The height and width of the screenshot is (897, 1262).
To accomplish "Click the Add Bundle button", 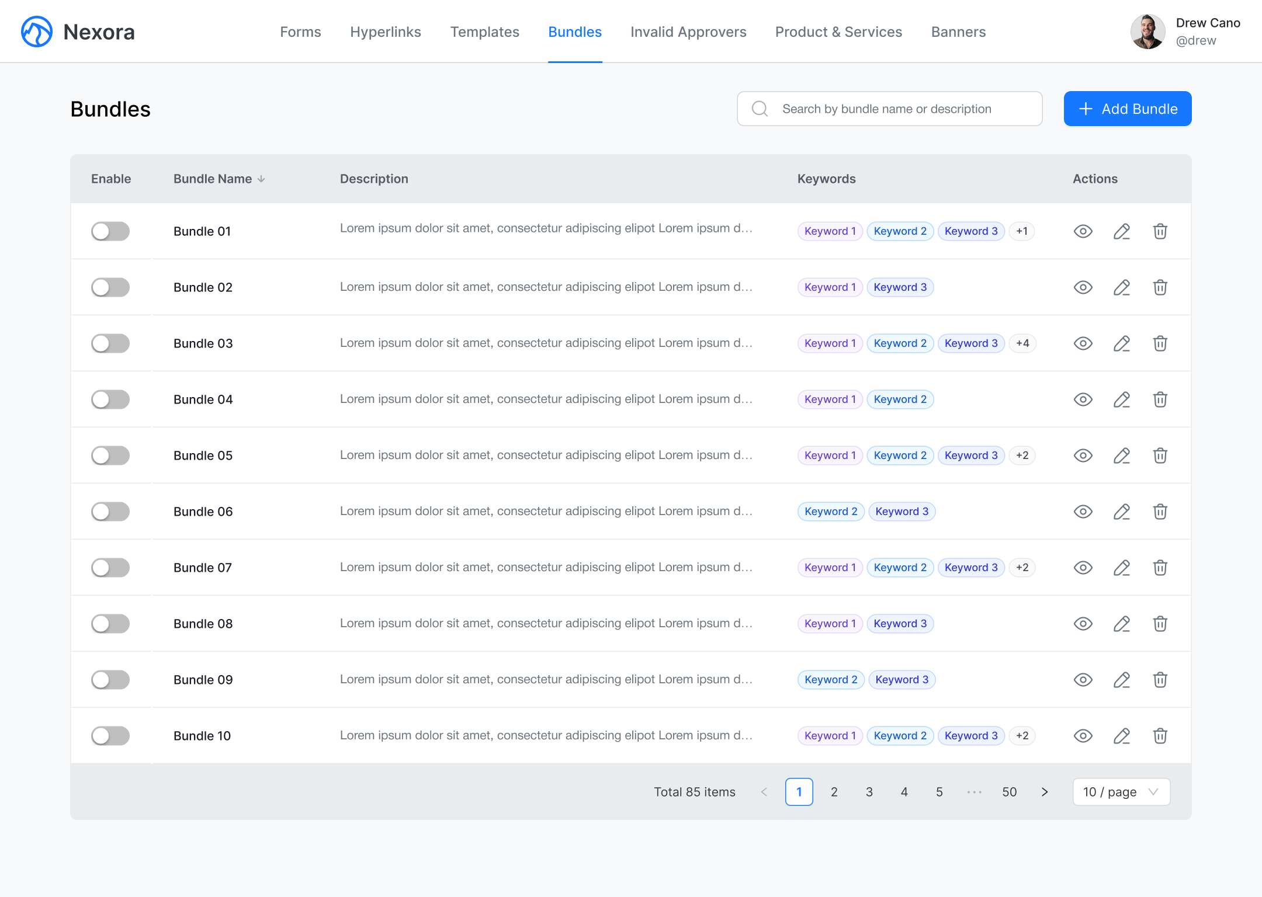I will [x=1127, y=109].
